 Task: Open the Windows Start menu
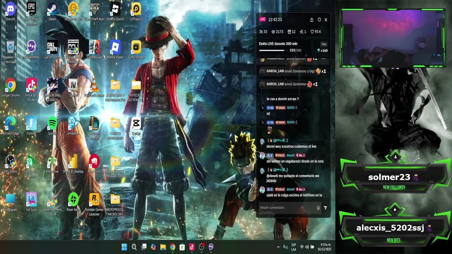pos(124,247)
